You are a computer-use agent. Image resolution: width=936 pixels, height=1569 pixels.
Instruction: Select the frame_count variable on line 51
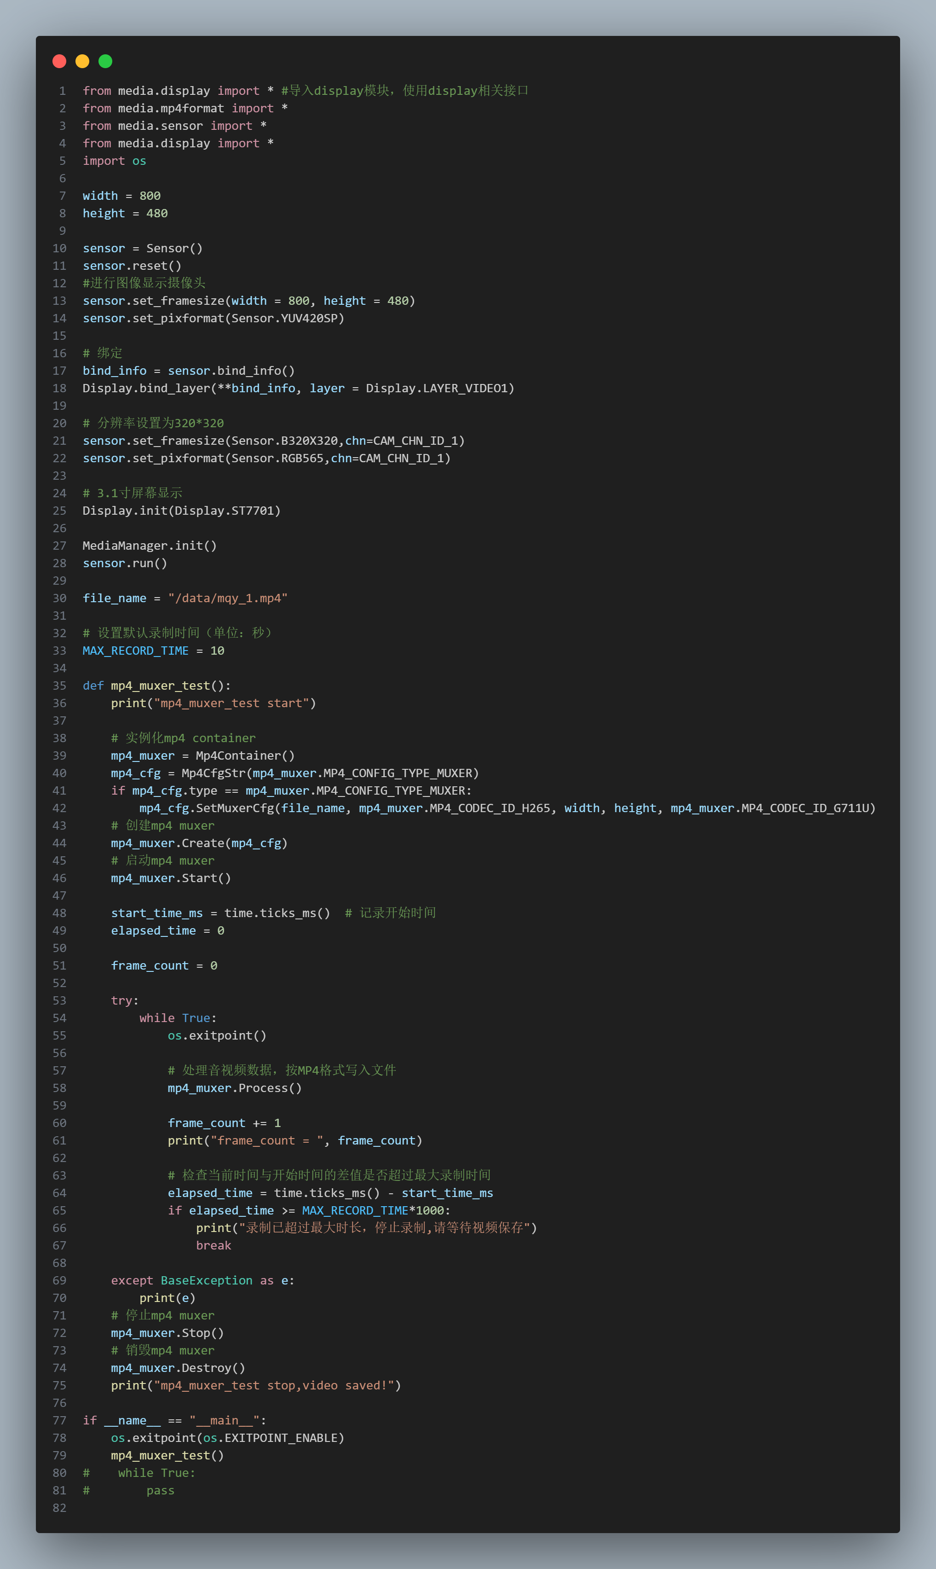tap(150, 965)
